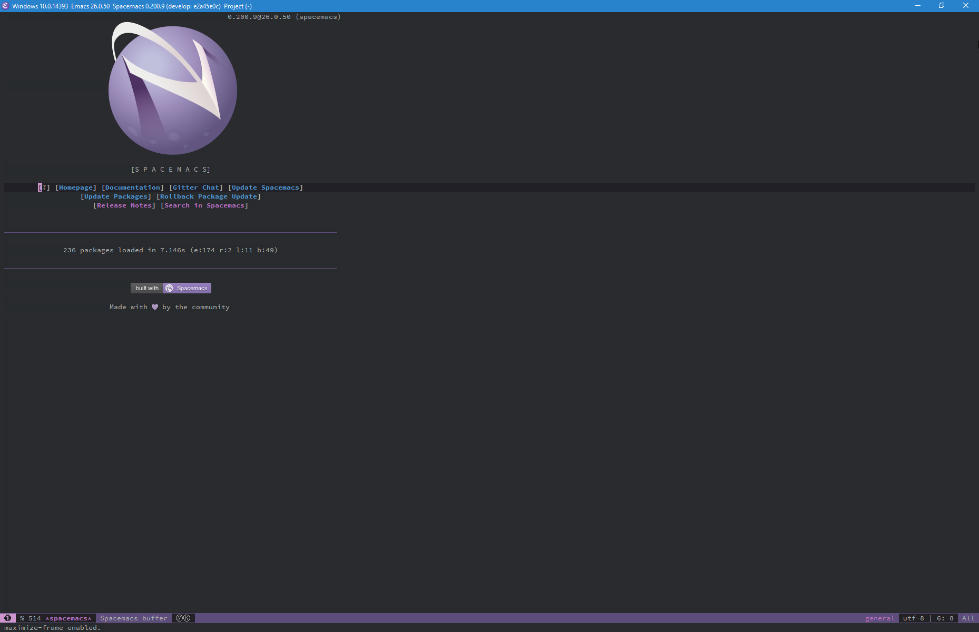Viewport: 979px width, 632px height.
Task: Open the Gitter Chat link
Action: point(196,187)
